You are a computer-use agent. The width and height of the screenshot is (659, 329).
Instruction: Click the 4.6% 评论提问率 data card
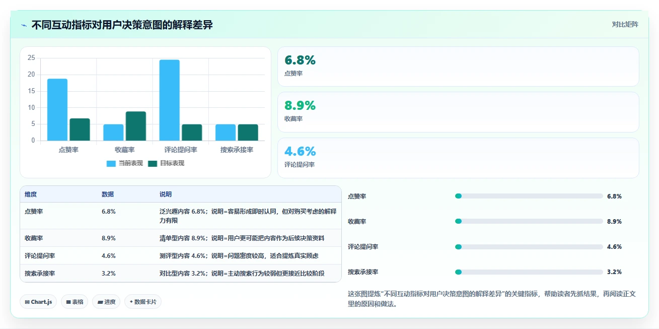click(x=458, y=158)
